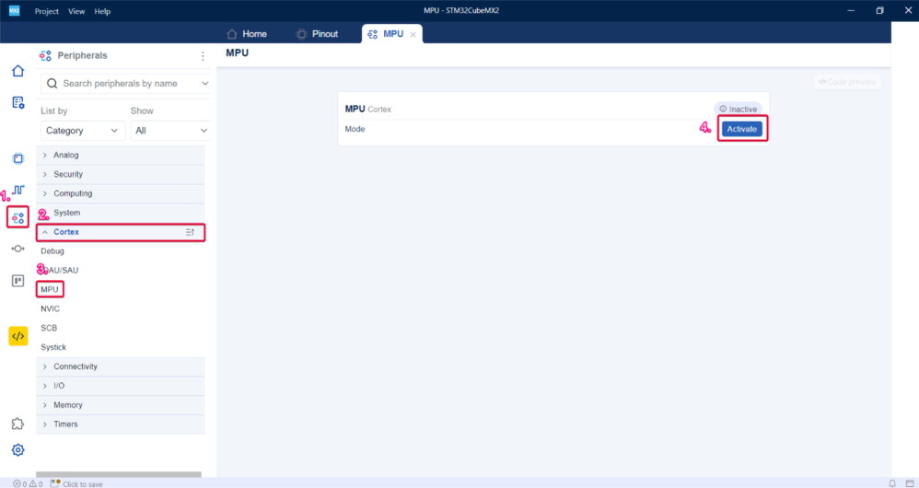This screenshot has height=488, width=919.
Task: Open the board layout sidebar icon
Action: click(18, 281)
